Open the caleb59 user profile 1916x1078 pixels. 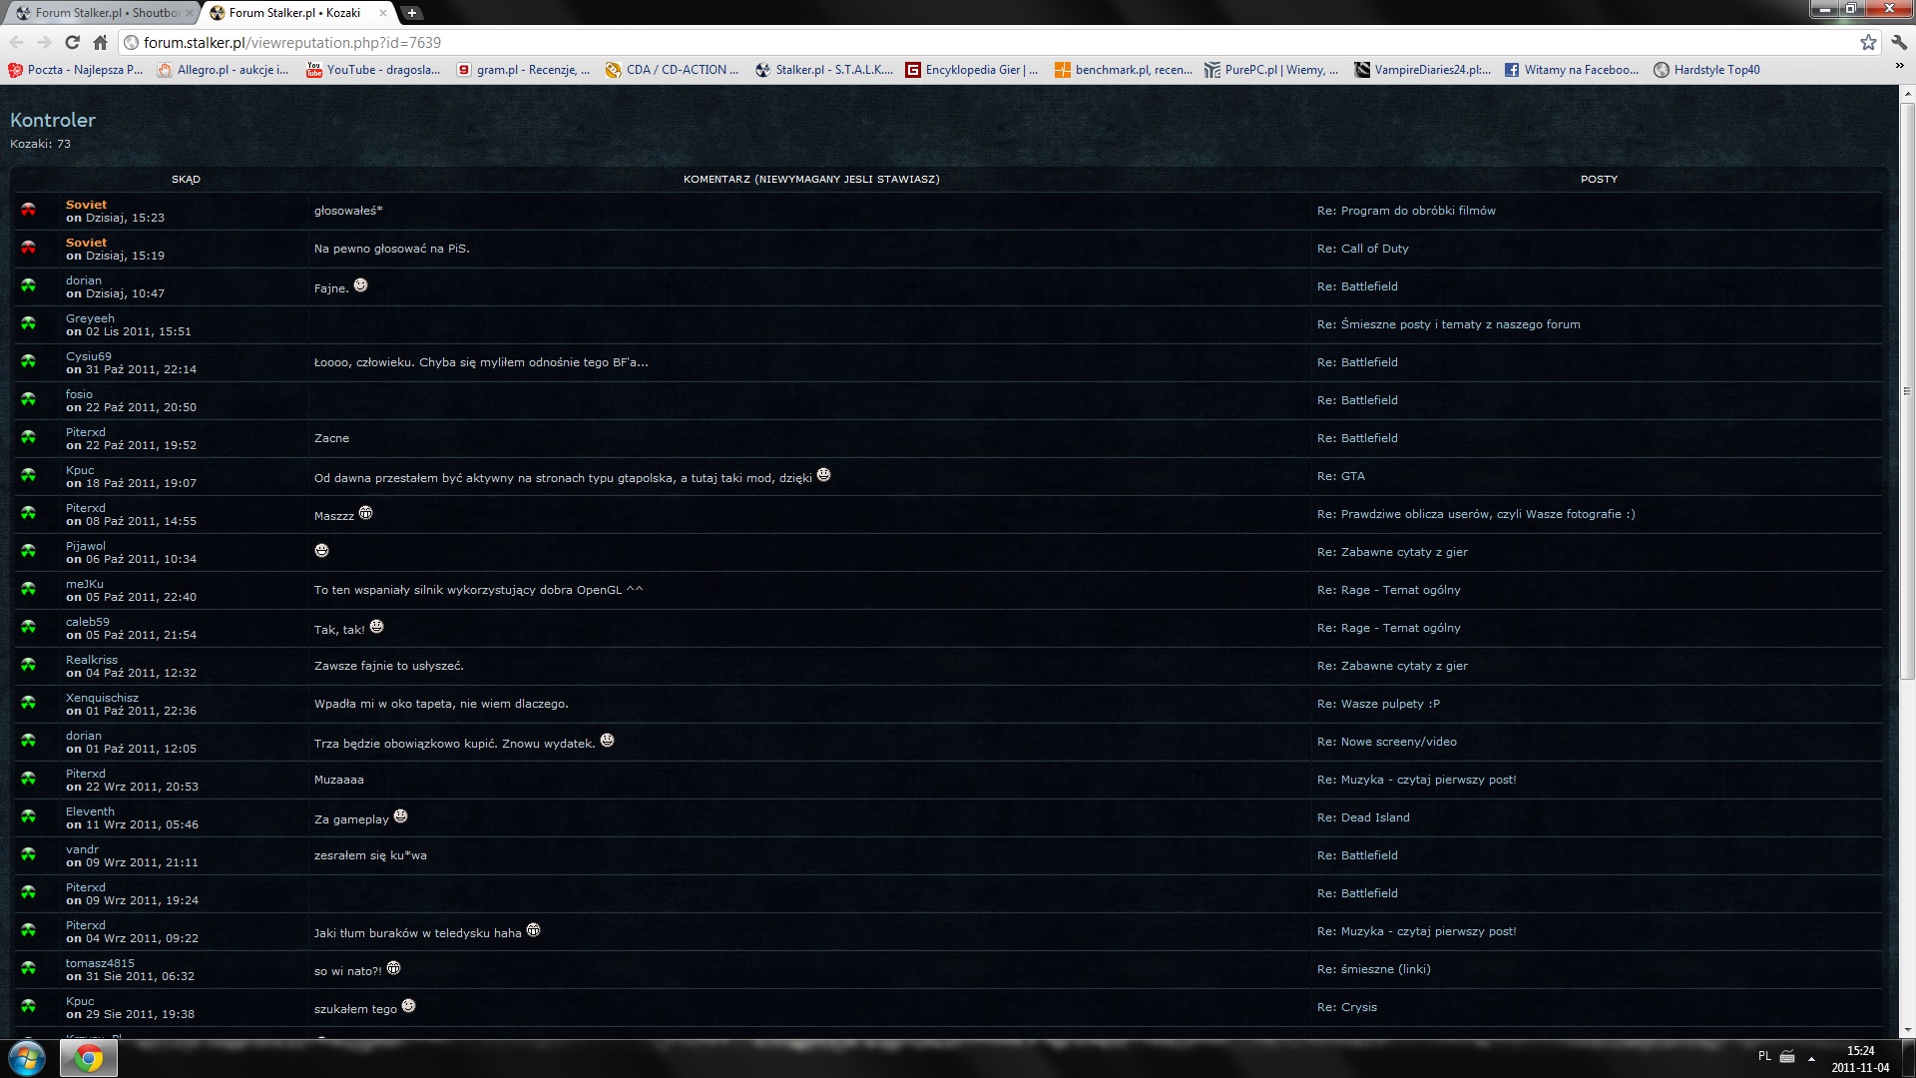88,622
